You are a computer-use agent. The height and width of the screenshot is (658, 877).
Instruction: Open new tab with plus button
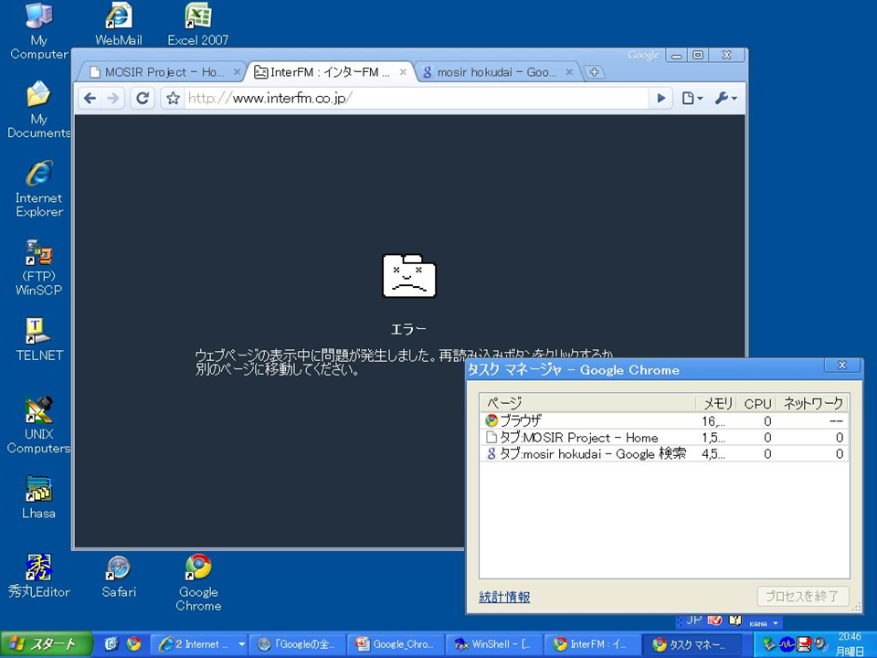[594, 71]
